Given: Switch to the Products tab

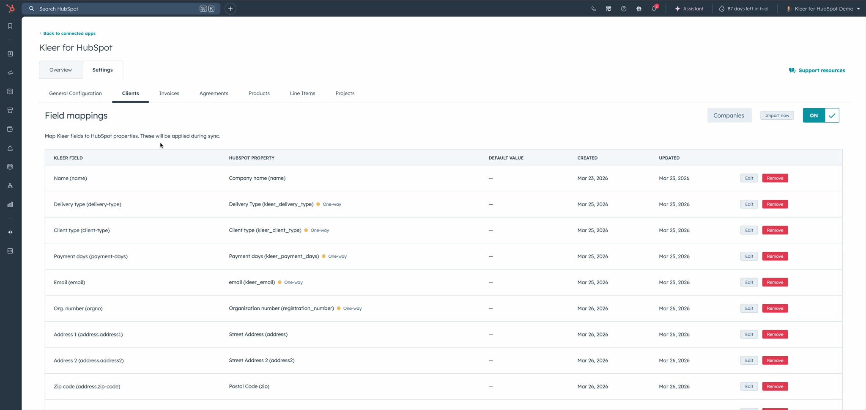Looking at the screenshot, I should pyautogui.click(x=259, y=94).
